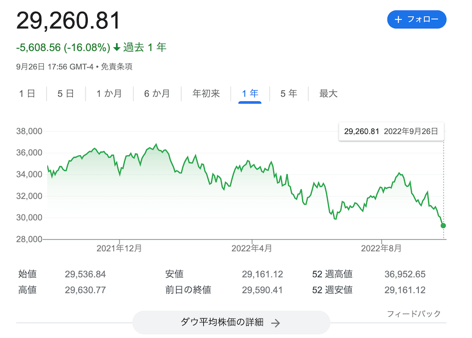Click the 安値 row value 29,161.12

pyautogui.click(x=262, y=274)
